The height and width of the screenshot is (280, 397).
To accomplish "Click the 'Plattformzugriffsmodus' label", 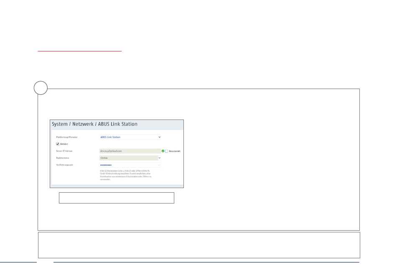I will 66,137.
